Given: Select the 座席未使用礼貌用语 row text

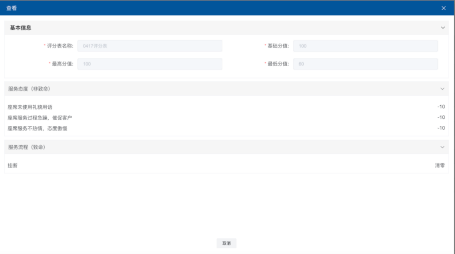Looking at the screenshot, I should [30, 107].
